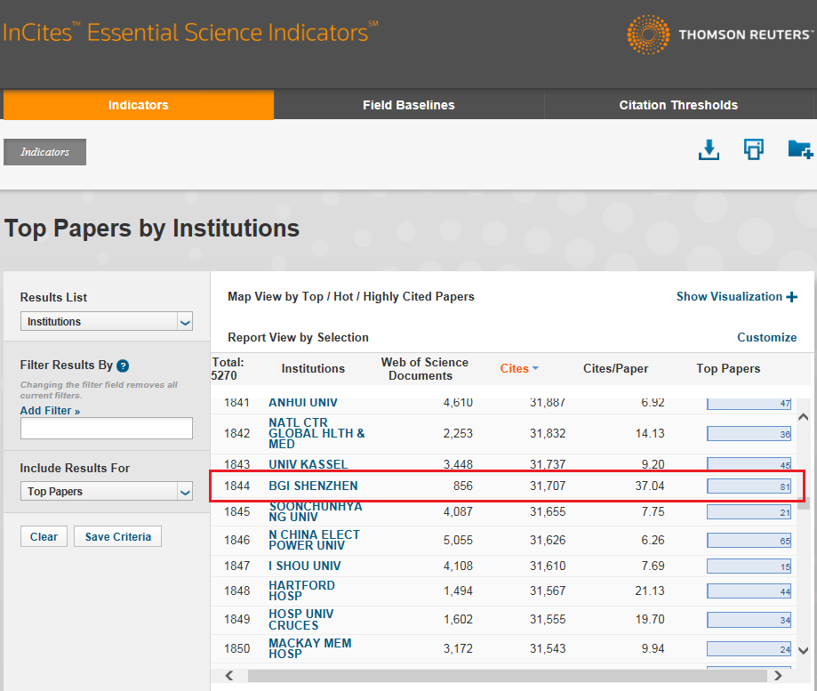
Task: Click the horizontal scrollbar track
Action: 507,675
